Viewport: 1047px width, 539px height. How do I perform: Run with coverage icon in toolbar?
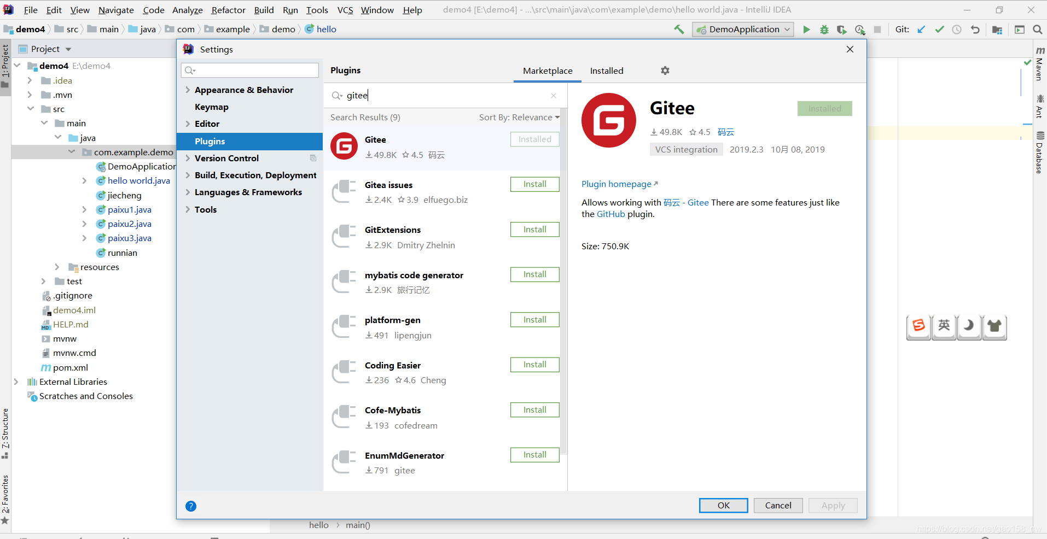[x=842, y=30]
